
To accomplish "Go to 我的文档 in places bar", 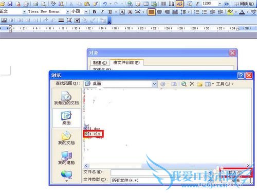I will pyautogui.click(x=66, y=138).
